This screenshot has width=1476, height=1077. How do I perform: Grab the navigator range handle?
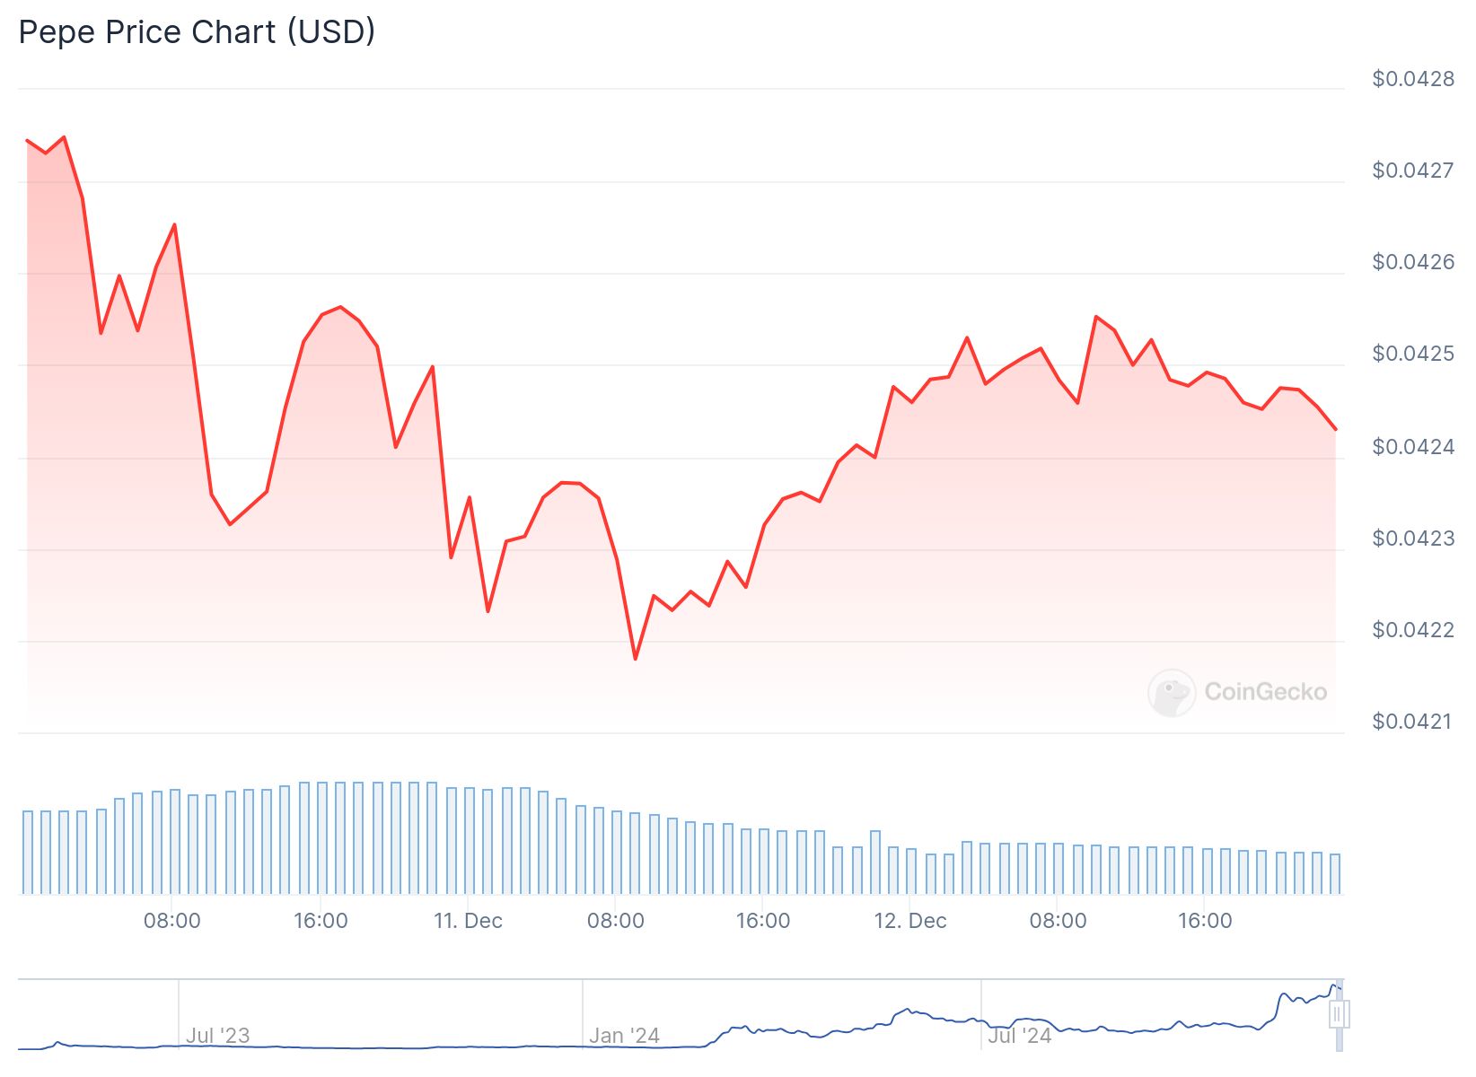point(1339,1014)
